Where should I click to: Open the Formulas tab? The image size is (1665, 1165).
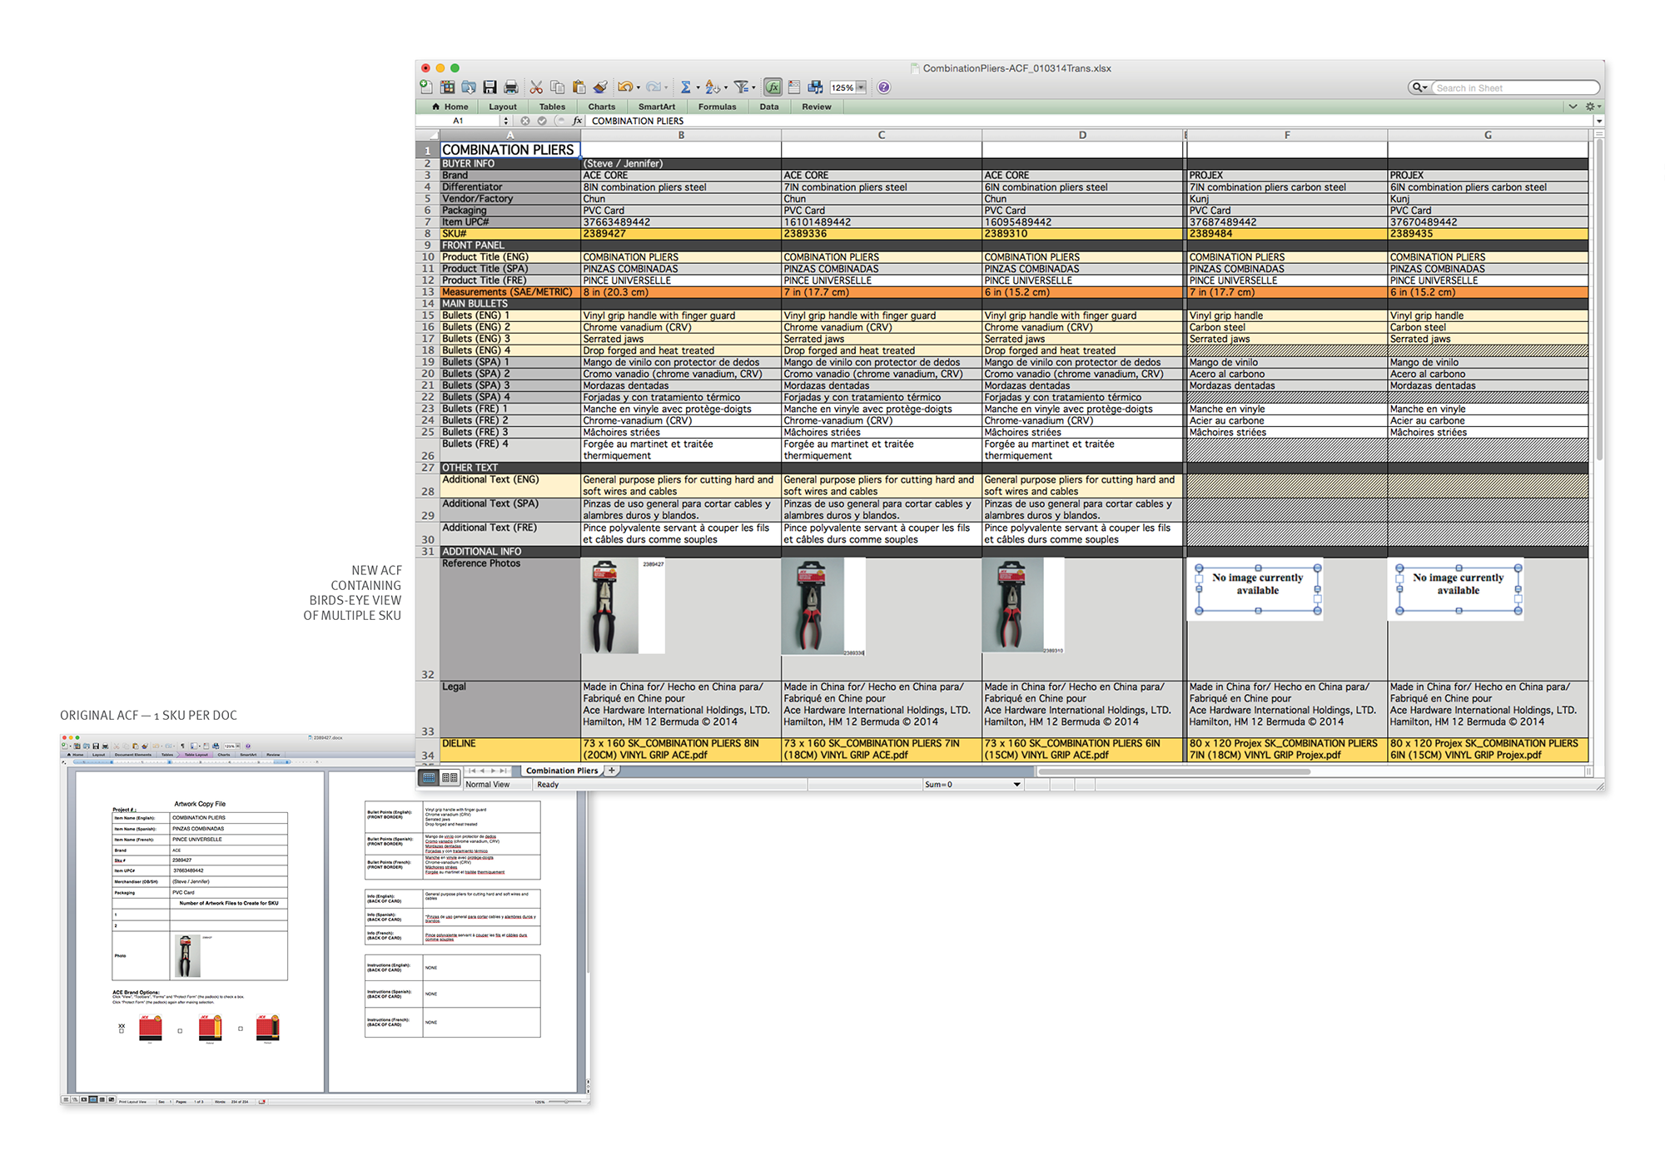point(718,106)
